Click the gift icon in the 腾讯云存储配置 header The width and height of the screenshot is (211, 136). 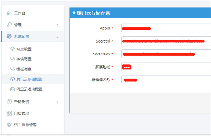click(x=74, y=13)
